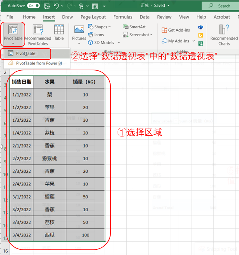
Task: Expand the 3D Models dropdown arrow
Action: tap(119, 43)
